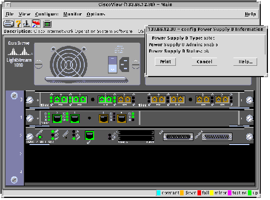Select the empty second power supply bay
Viewport: 270px width, 200px height.
point(198,81)
